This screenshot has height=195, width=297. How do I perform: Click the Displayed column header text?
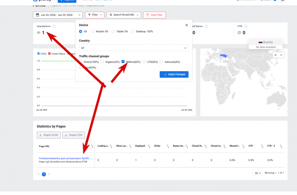pos(140,146)
